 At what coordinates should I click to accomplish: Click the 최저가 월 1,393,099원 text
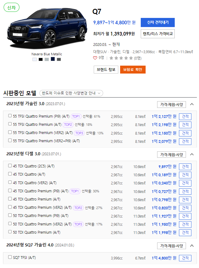point(114,34)
